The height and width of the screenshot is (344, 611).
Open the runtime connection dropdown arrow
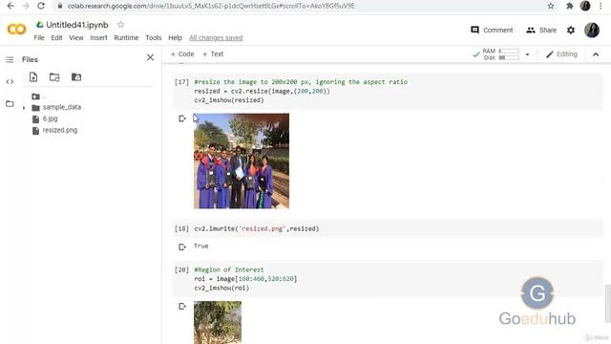(x=527, y=54)
